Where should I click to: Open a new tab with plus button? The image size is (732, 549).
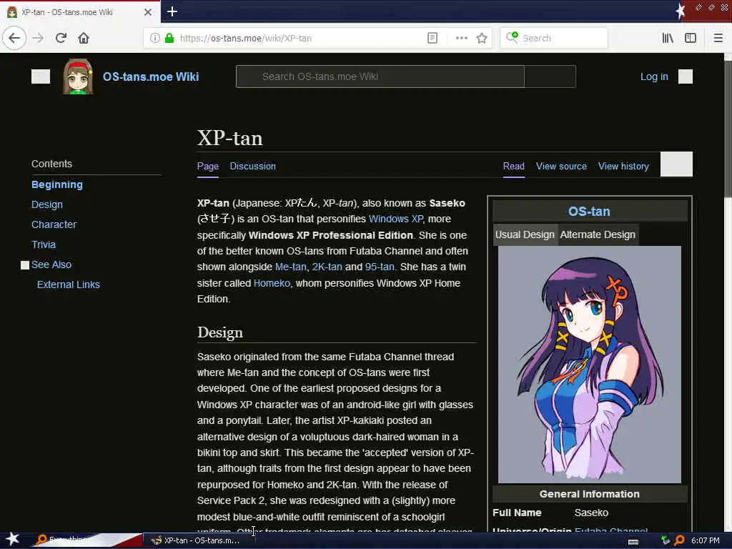coord(172,11)
